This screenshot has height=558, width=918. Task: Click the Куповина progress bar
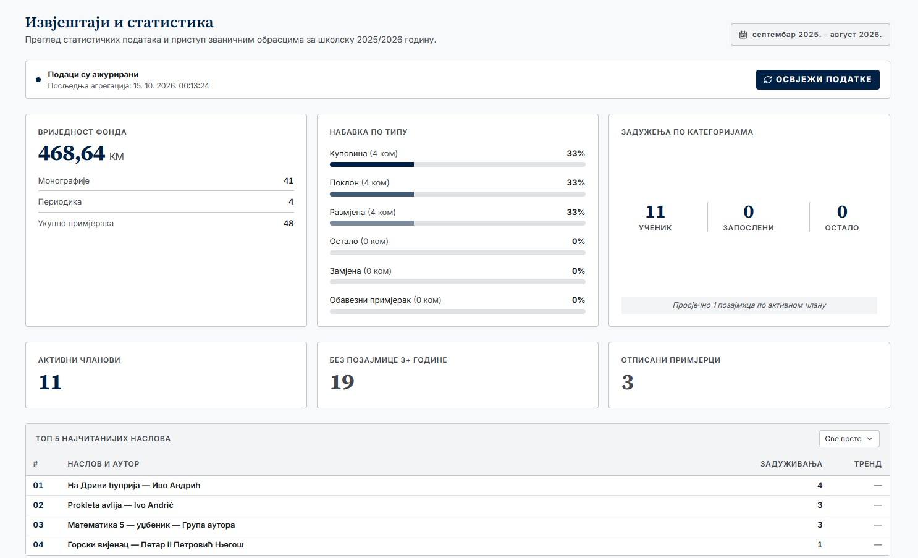[457, 164]
